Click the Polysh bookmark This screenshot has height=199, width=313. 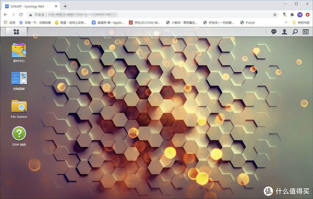[248, 23]
